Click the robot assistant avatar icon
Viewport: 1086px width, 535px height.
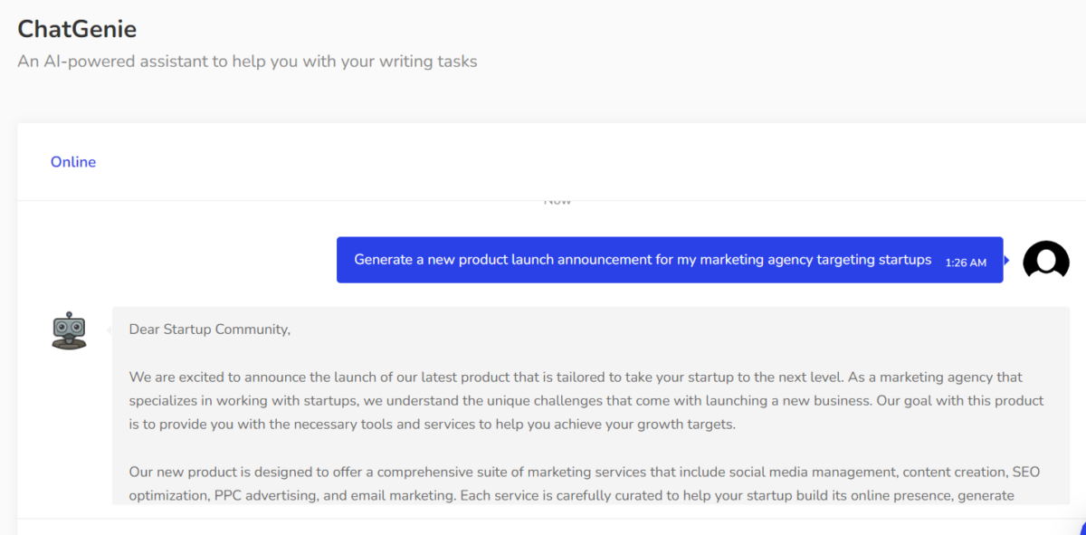(69, 331)
